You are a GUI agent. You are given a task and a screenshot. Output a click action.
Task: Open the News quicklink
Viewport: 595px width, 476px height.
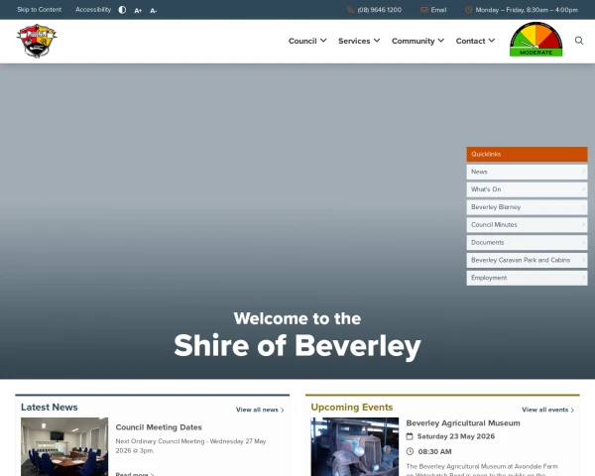(x=527, y=172)
